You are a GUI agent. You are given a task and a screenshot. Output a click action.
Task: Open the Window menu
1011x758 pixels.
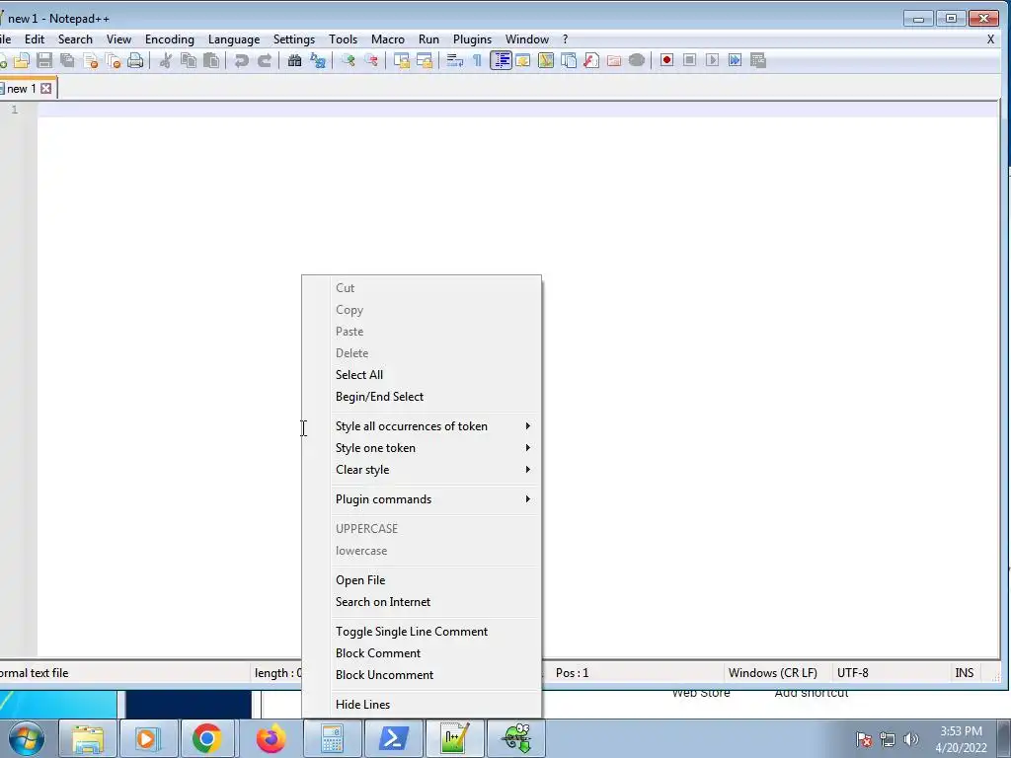(x=527, y=39)
